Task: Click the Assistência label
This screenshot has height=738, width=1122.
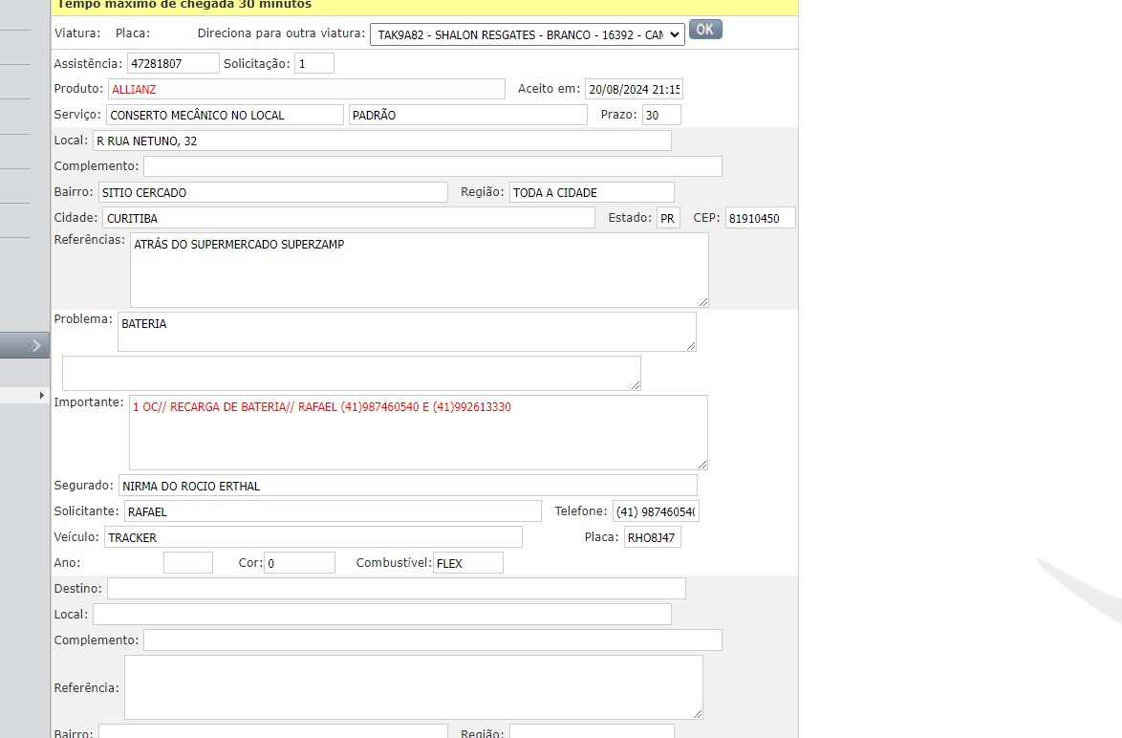Action: [x=89, y=64]
